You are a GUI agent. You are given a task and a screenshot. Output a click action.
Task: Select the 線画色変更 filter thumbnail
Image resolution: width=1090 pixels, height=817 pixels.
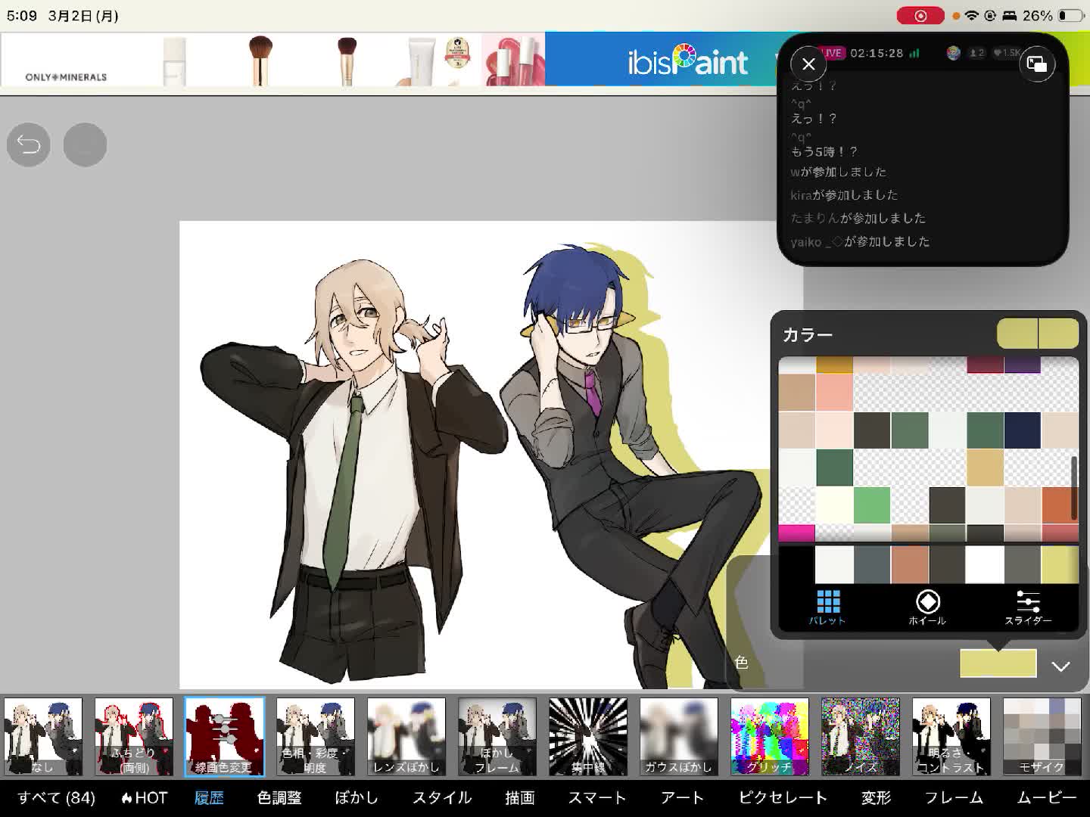point(225,737)
